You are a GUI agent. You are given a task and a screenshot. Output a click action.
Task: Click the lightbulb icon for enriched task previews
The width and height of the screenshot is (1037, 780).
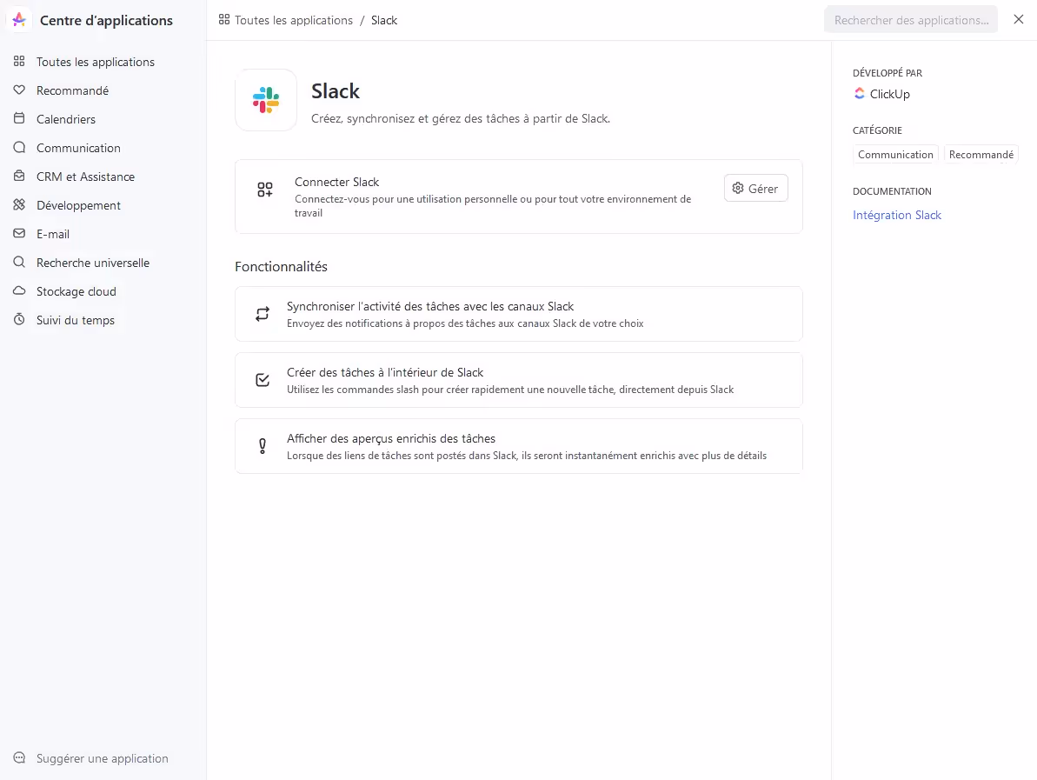pyautogui.click(x=263, y=446)
